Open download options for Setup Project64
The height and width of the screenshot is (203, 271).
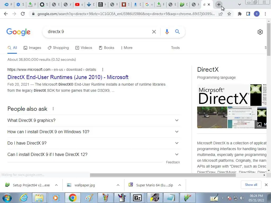point(56,185)
